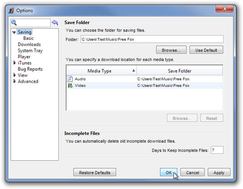
Task: Click Restore Defaults button
Action: point(95,172)
